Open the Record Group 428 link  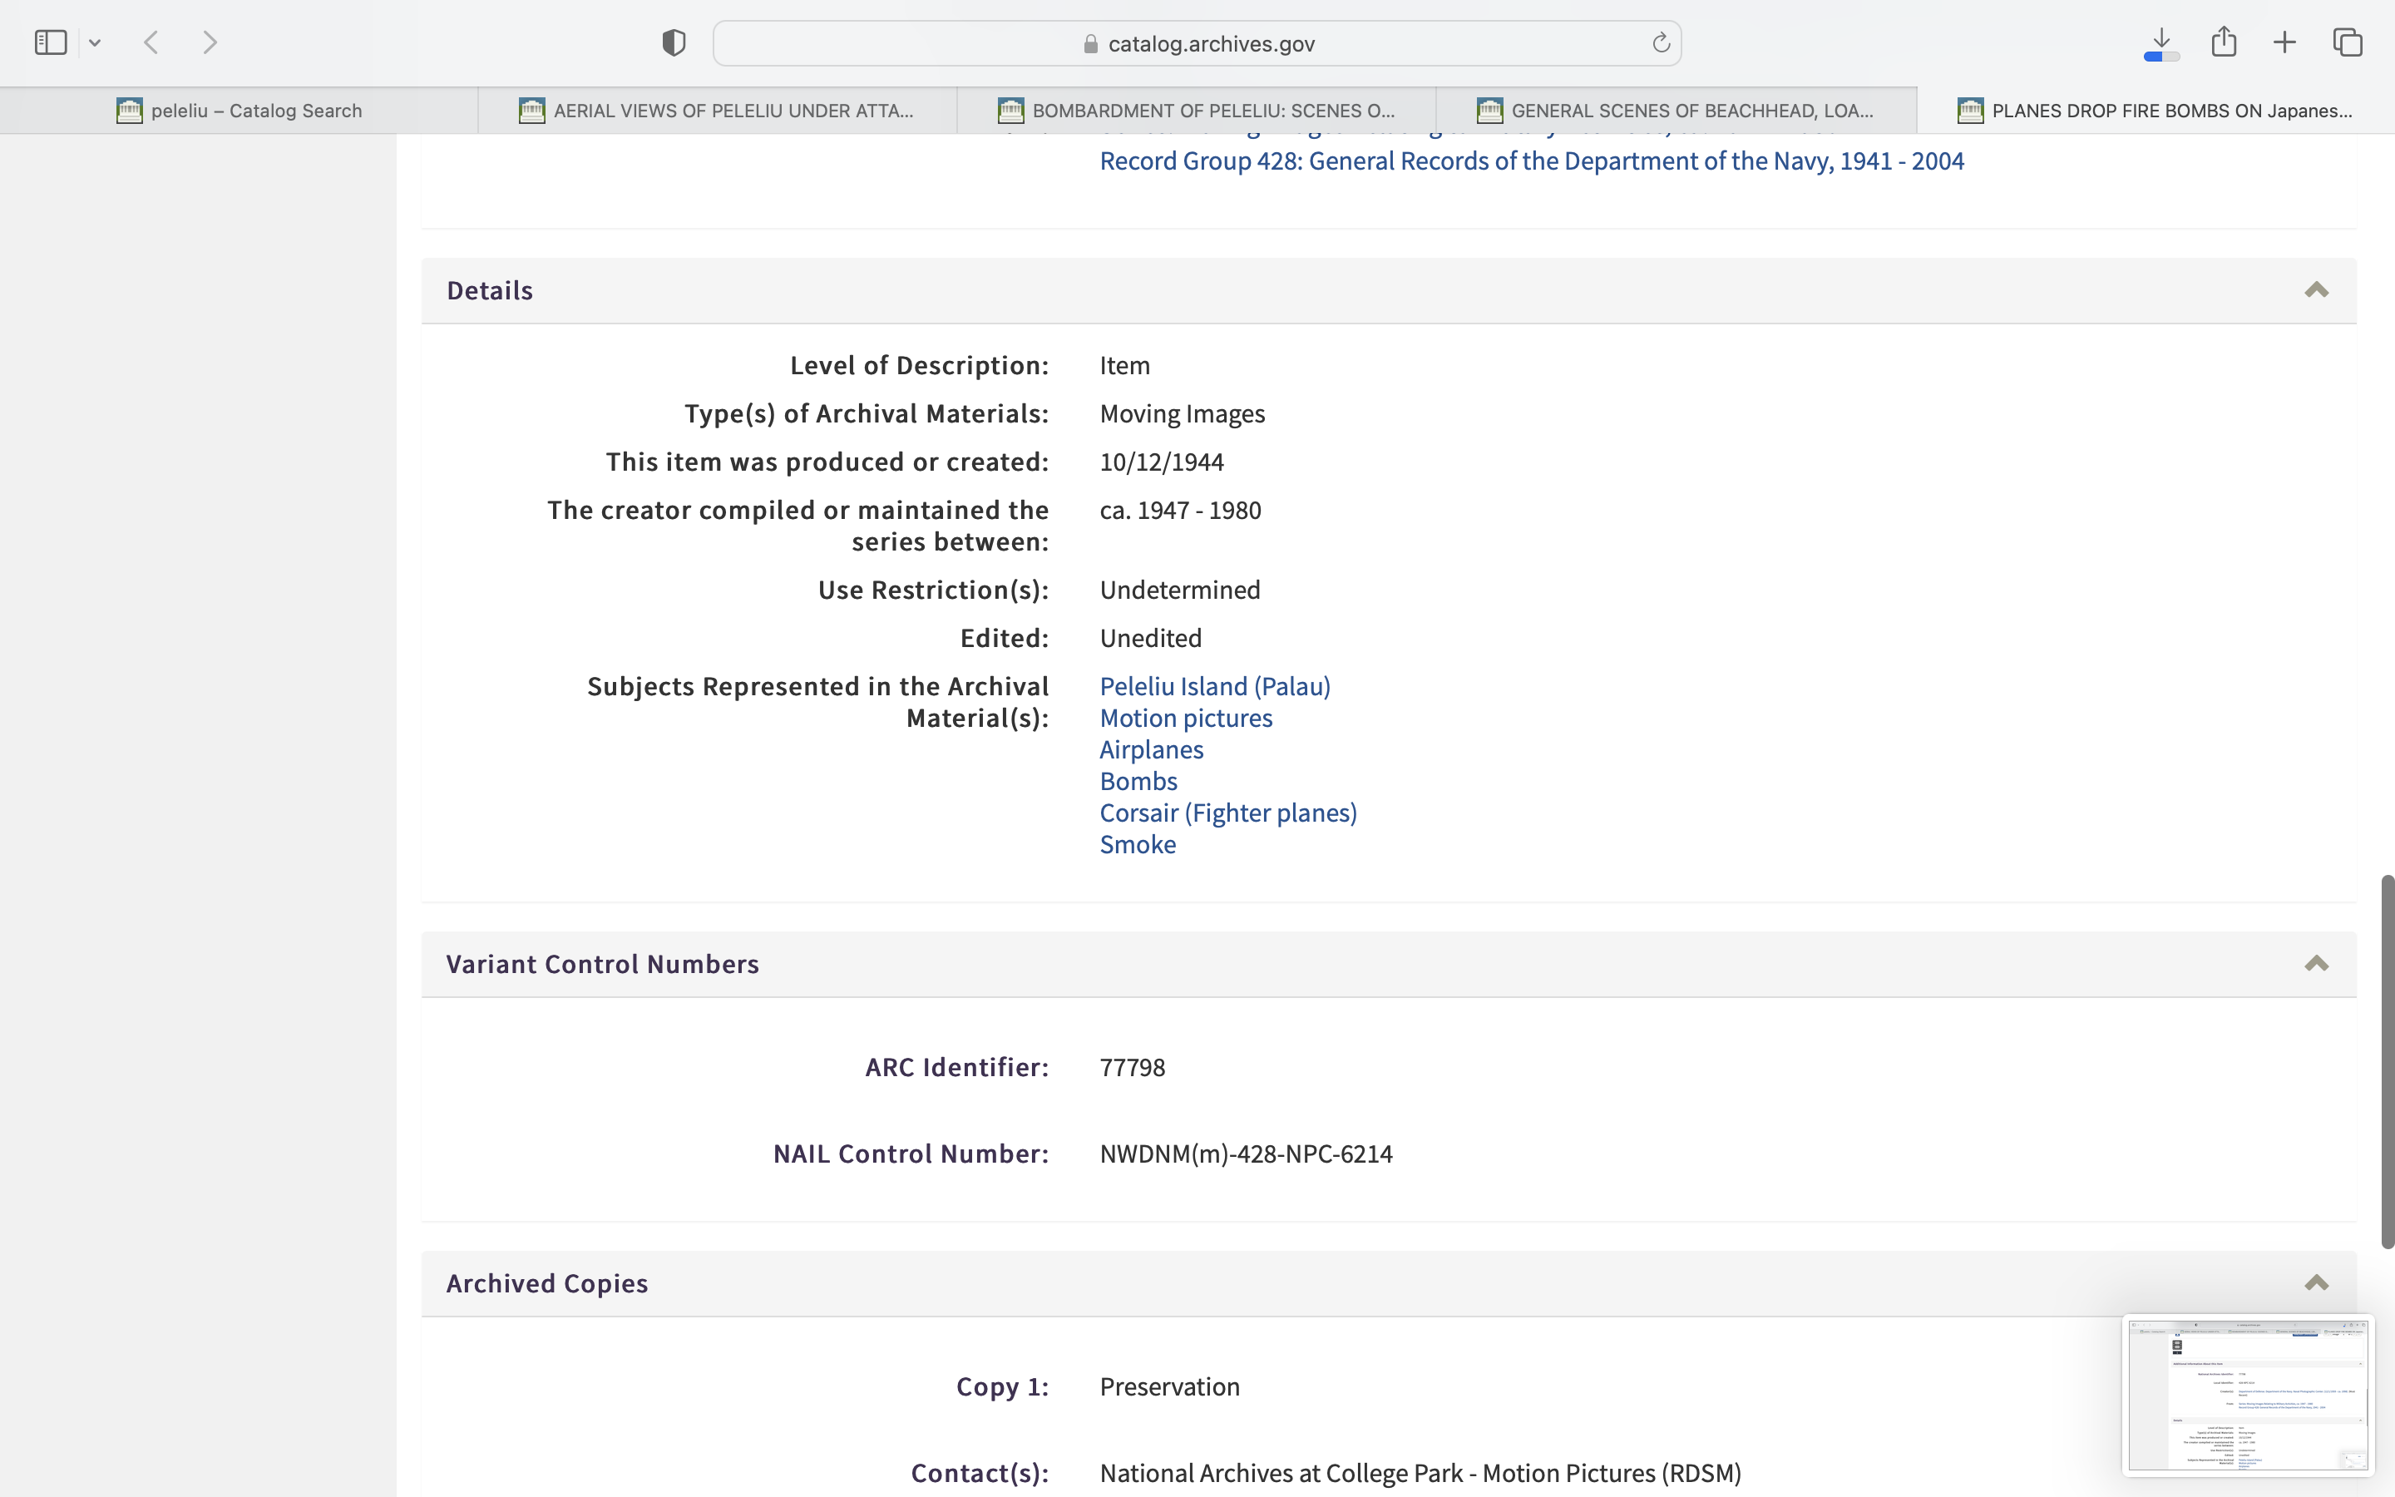pyautogui.click(x=1531, y=161)
